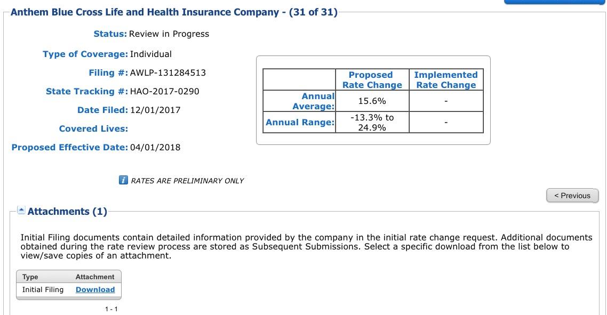Click the date filed value 12/01/2017
The width and height of the screenshot is (607, 315).
tap(155, 110)
